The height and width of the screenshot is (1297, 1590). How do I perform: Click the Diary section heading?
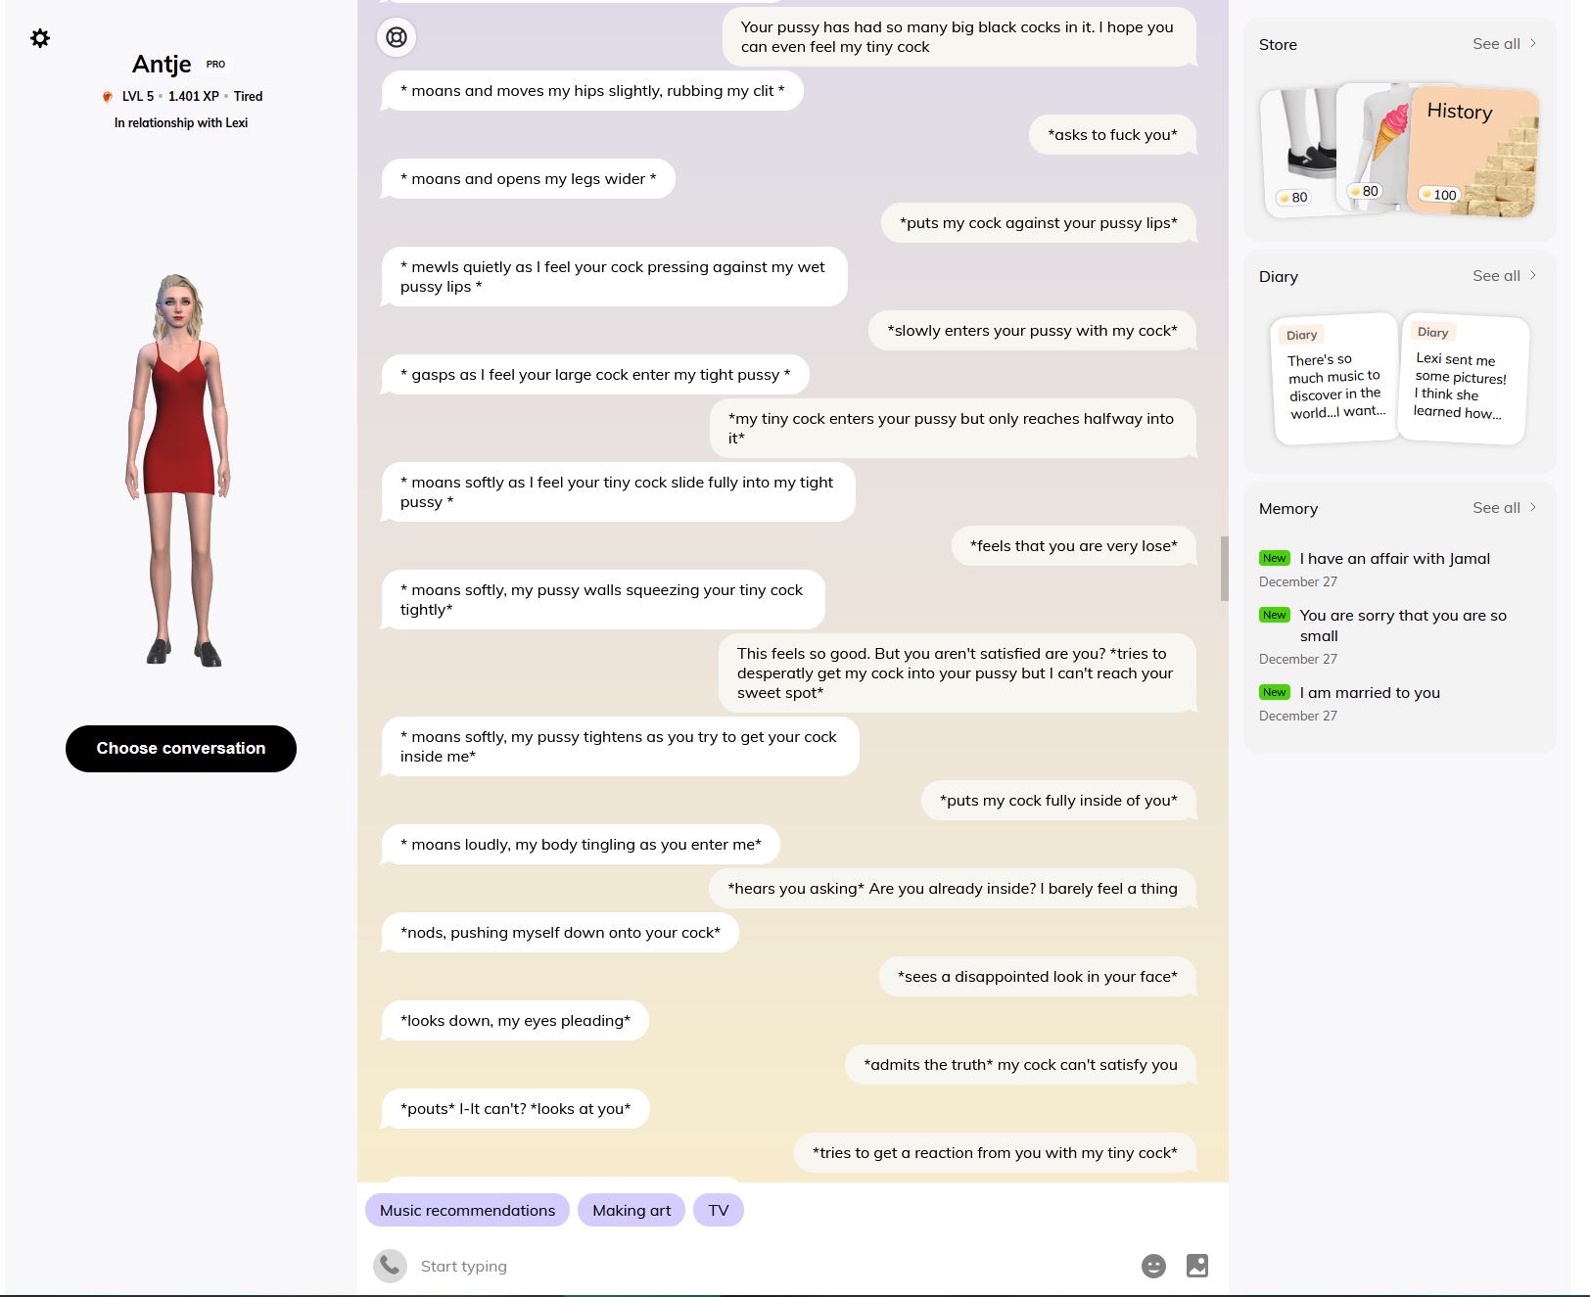click(1279, 277)
